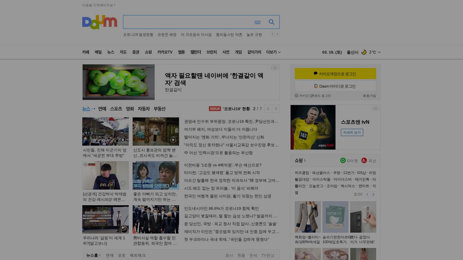Open the 메일 menu item
Screen dimensions: 463x260
point(98,52)
